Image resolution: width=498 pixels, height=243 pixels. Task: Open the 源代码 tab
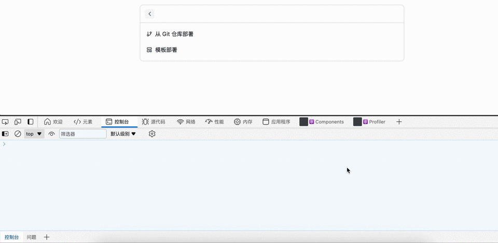pos(154,122)
